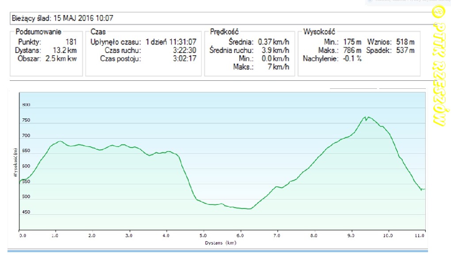Click the Maks. elevation value 786 m

click(x=352, y=50)
